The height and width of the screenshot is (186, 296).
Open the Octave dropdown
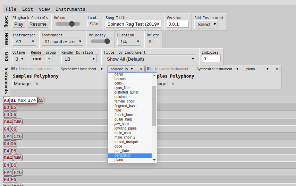[x=19, y=59]
